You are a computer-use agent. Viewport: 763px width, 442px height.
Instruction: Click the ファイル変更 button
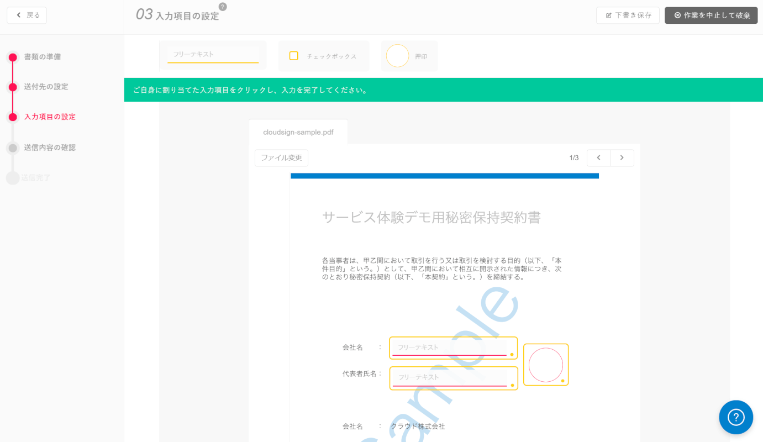(x=281, y=157)
